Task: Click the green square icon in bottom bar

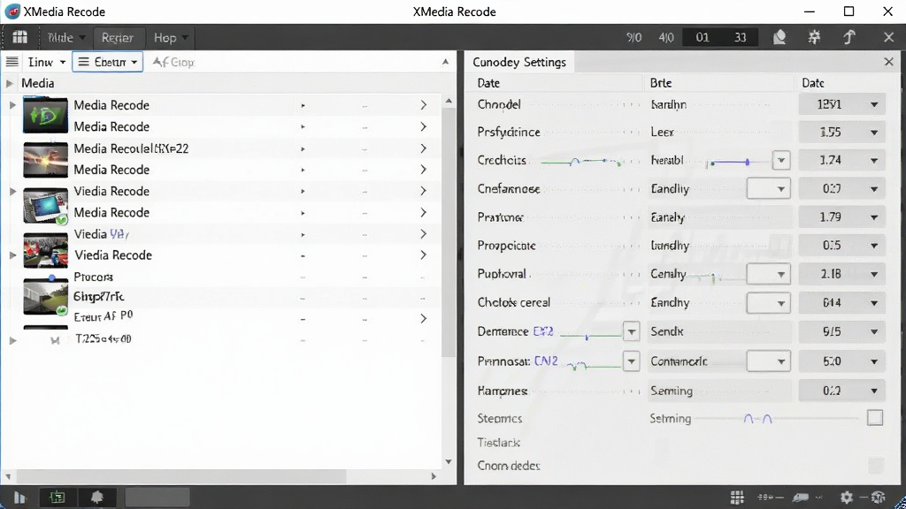Action: click(x=58, y=497)
